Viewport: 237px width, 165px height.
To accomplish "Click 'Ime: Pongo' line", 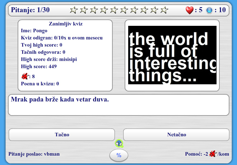I will click(34, 30).
